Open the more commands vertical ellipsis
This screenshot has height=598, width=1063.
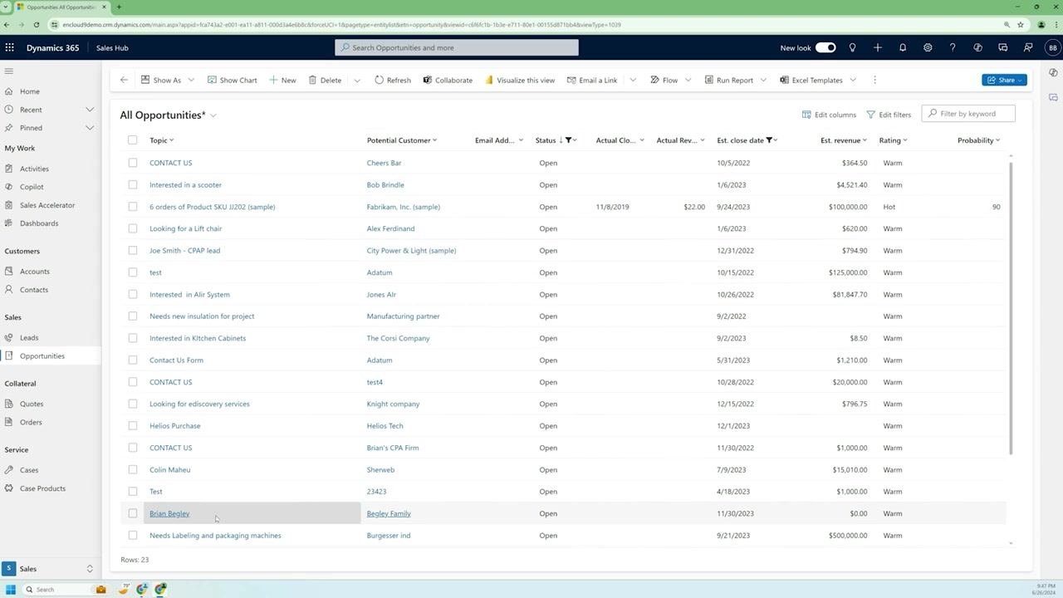tap(874, 80)
